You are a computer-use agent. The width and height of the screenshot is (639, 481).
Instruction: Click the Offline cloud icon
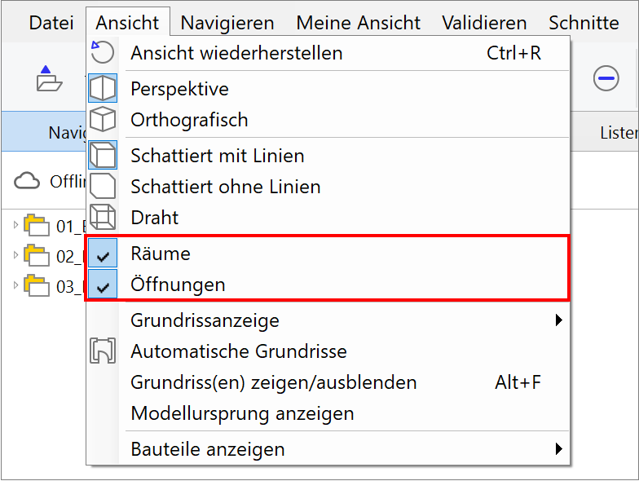coord(27,181)
